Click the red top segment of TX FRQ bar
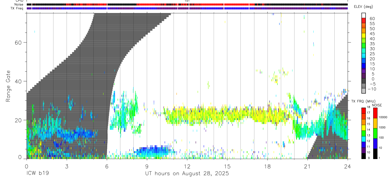 pyautogui.click(x=364, y=110)
